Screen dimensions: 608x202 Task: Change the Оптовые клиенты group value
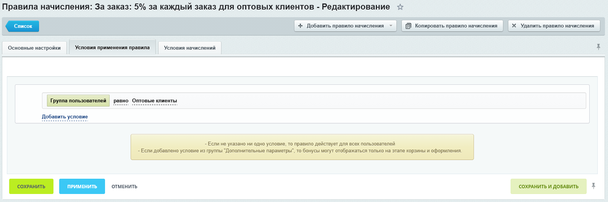[154, 101]
